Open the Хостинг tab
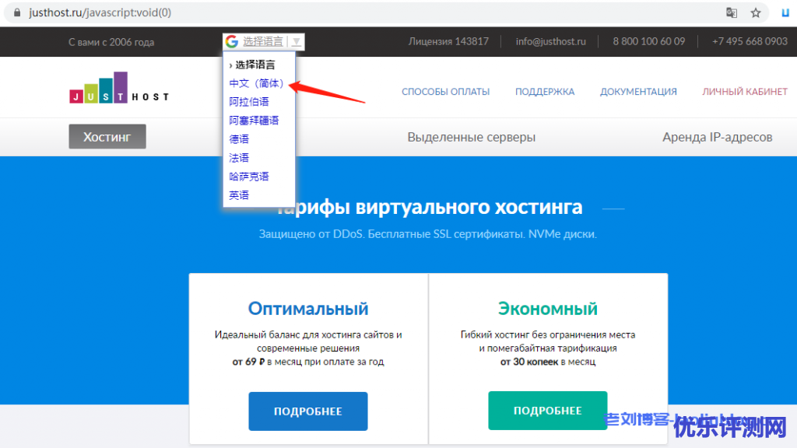This screenshot has height=448, width=797. click(x=107, y=137)
